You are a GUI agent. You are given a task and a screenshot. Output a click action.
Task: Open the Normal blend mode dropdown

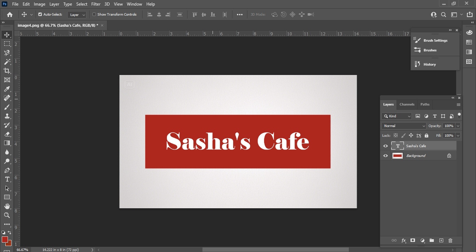pyautogui.click(x=404, y=126)
